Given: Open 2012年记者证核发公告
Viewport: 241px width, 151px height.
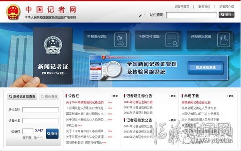Looking at the screenshot, I should click(x=138, y=137).
